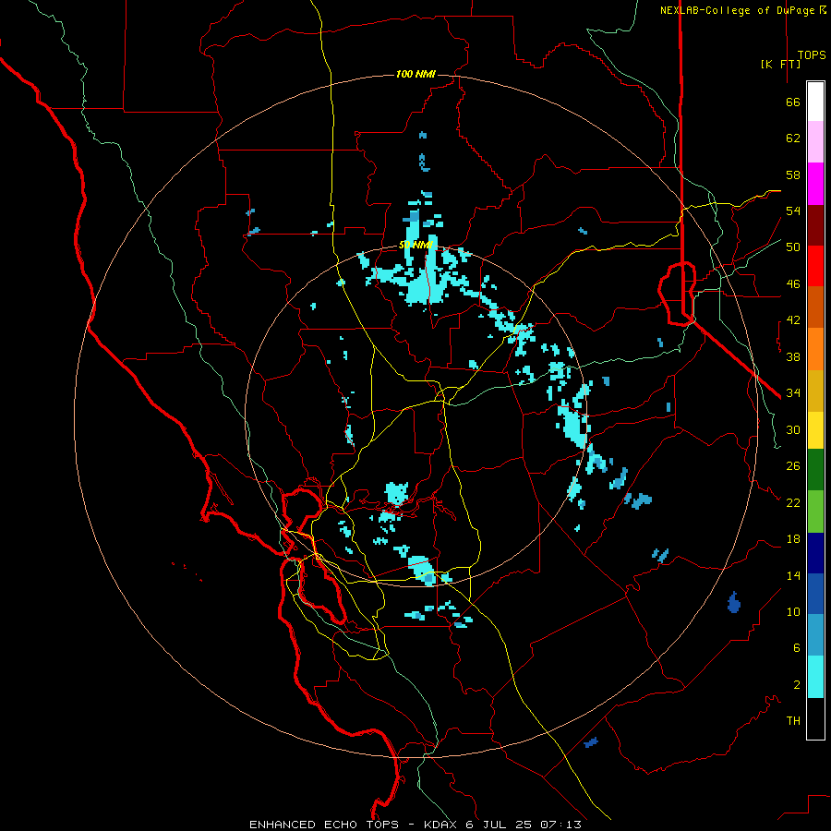Click the yellow swatch on the color bar
Image resolution: width=831 pixels, height=831 pixels.
[815, 430]
